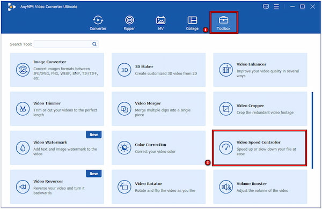322x209 pixels.
Task: Switch to the Ripper tab
Action: [129, 23]
